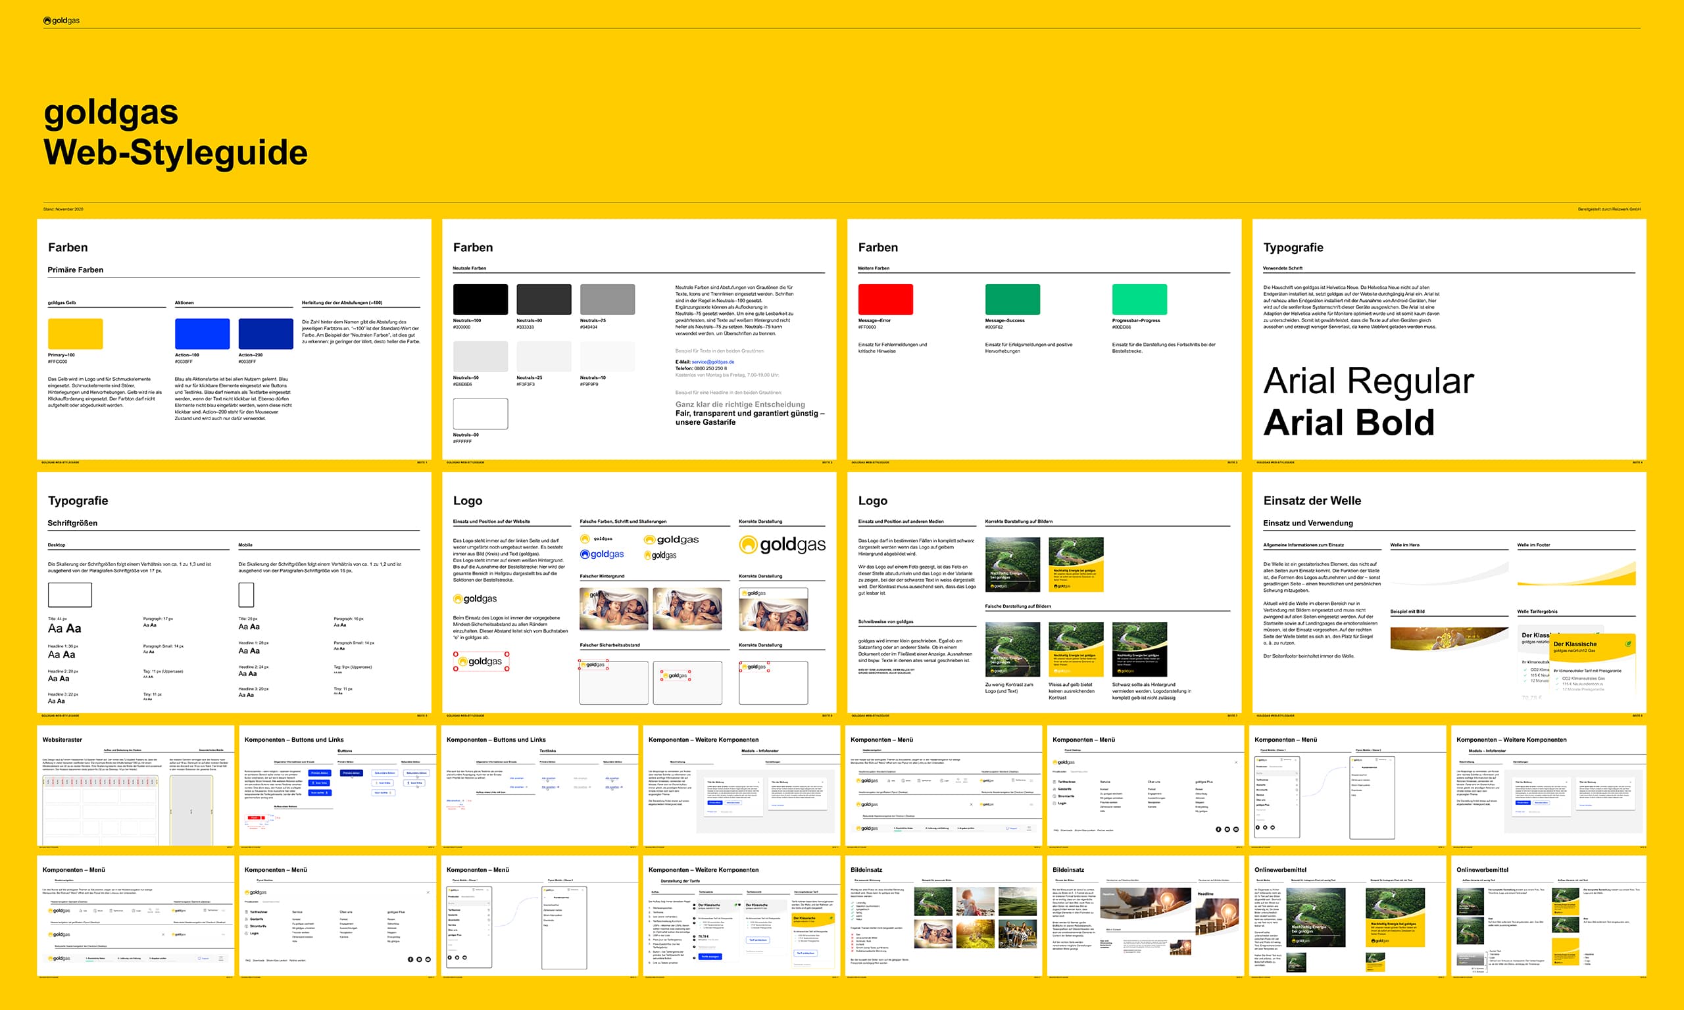Pick the white Neutrals–00 swatch
The width and height of the screenshot is (1684, 1010).
point(481,414)
